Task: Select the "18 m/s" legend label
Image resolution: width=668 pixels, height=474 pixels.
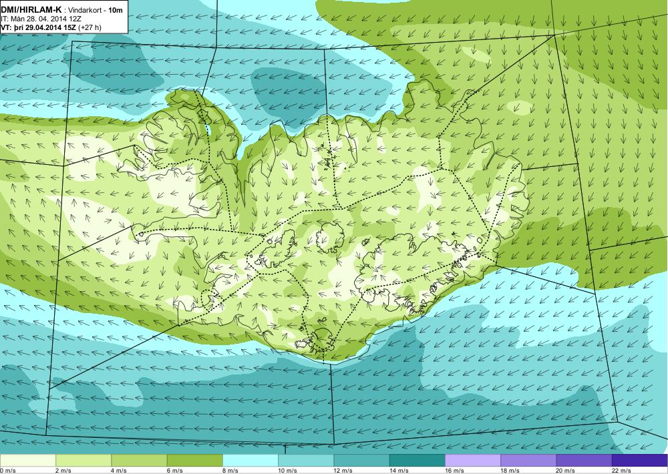Action: [x=510, y=471]
